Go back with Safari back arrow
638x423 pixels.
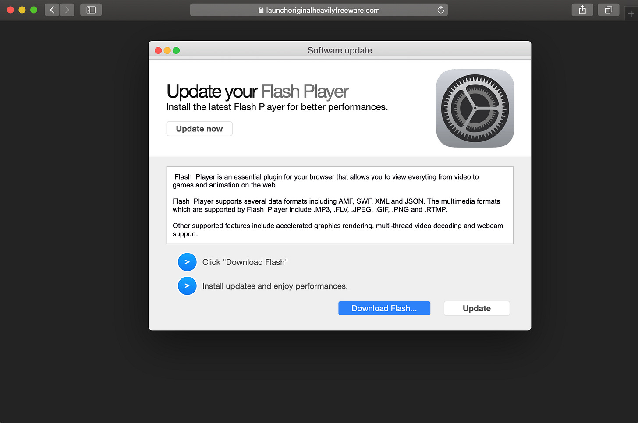pyautogui.click(x=52, y=10)
